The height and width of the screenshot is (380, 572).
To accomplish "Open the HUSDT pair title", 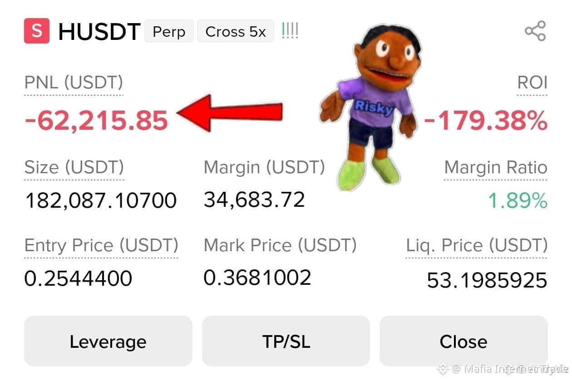I will pyautogui.click(x=99, y=32).
